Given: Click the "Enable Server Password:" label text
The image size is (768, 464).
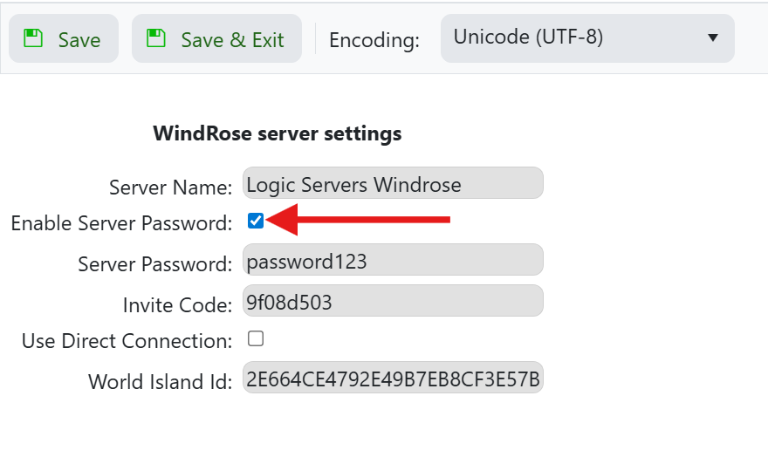Looking at the screenshot, I should coord(121,223).
